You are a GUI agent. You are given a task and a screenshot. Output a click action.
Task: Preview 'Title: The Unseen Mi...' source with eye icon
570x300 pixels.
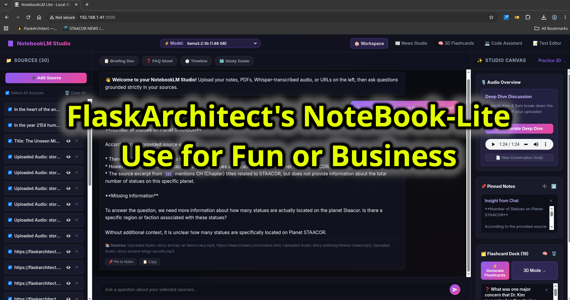click(68, 141)
